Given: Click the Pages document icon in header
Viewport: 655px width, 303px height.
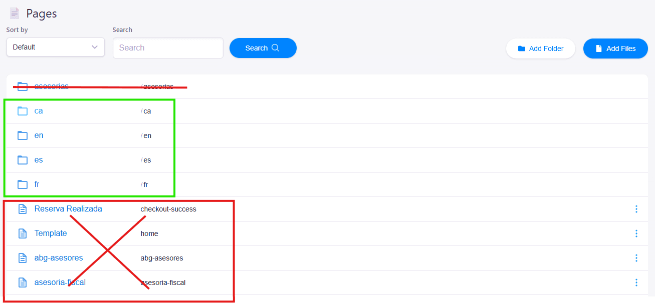Looking at the screenshot, I should [x=14, y=13].
